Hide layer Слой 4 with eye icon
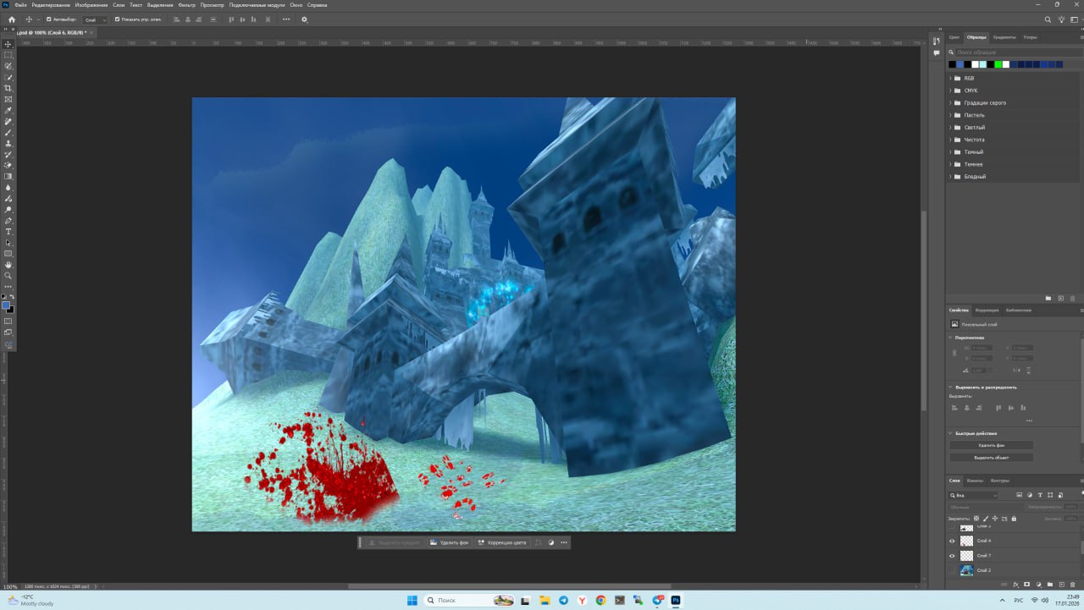Screen dimensions: 1084x610 (x=952, y=541)
